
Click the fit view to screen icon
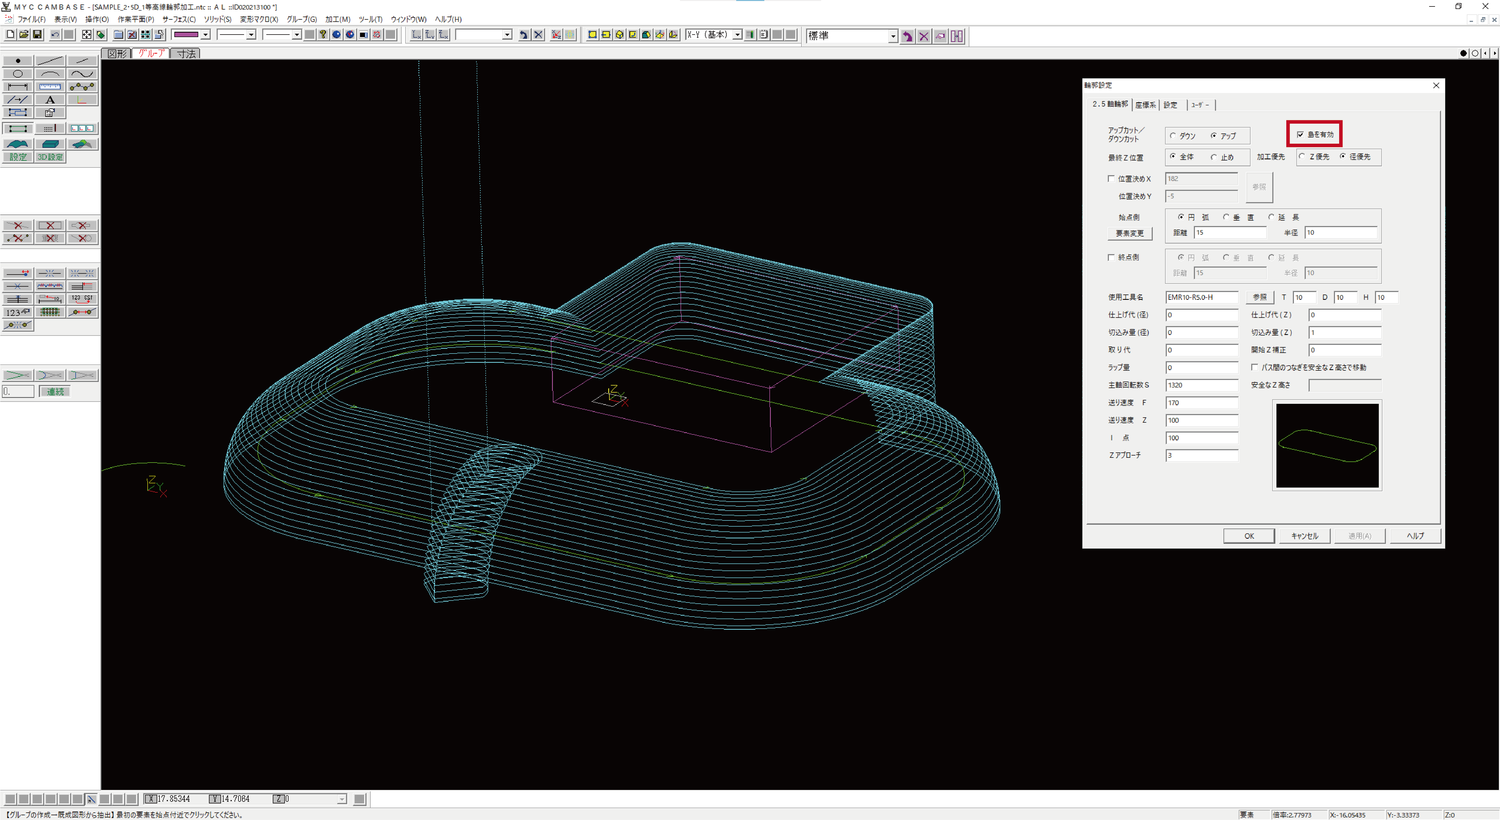[x=87, y=35]
